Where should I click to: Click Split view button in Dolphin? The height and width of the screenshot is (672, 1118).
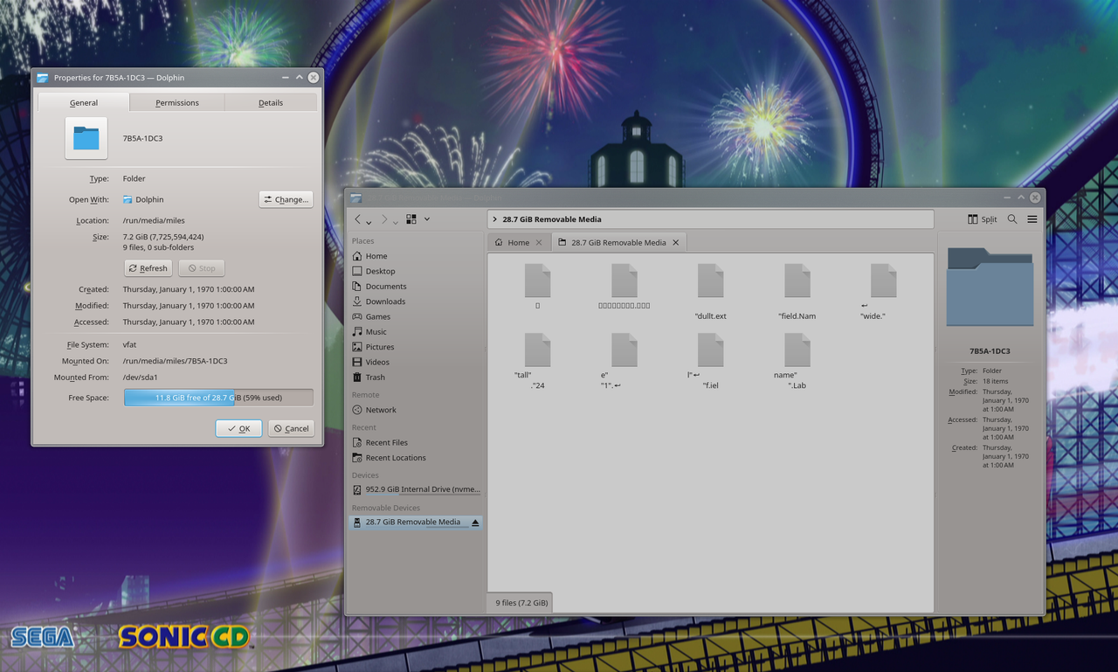click(983, 219)
